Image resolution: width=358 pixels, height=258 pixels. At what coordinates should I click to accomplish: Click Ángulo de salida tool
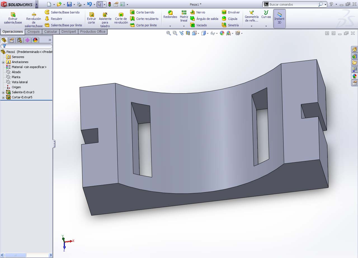pyautogui.click(x=204, y=19)
